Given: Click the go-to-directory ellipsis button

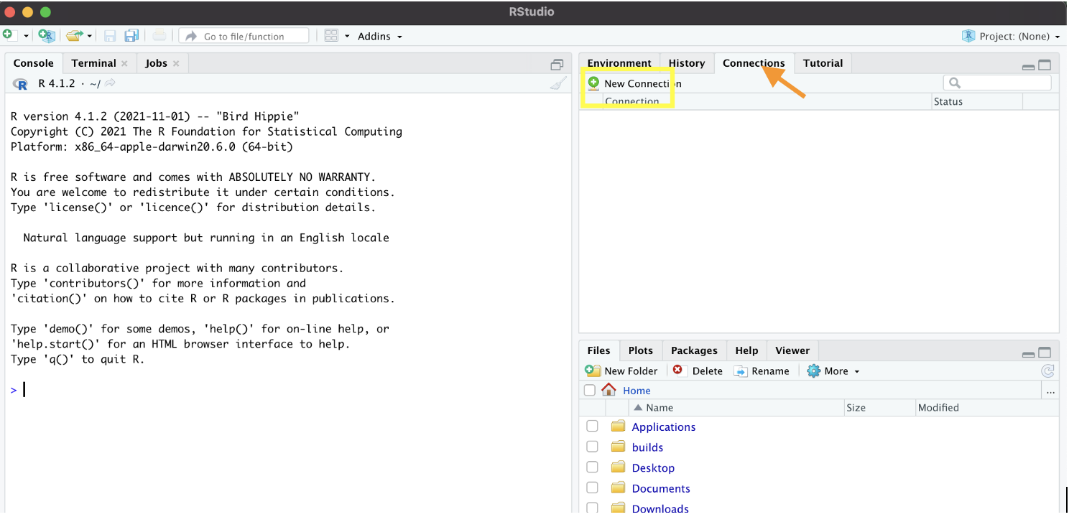Looking at the screenshot, I should pos(1050,391).
